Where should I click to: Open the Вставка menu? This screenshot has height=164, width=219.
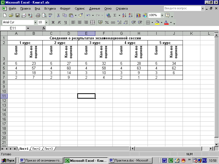[x=50, y=8]
